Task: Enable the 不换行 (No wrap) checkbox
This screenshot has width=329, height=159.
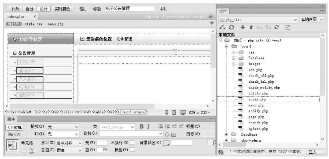Action: coord(132,143)
